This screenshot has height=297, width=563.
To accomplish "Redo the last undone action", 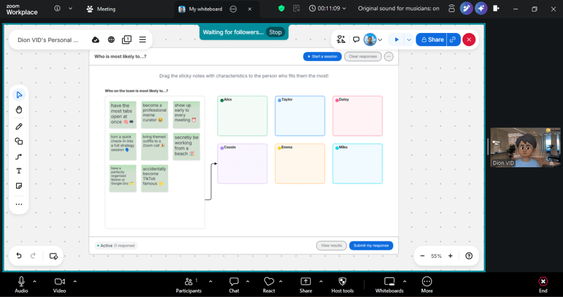I will click(x=33, y=256).
